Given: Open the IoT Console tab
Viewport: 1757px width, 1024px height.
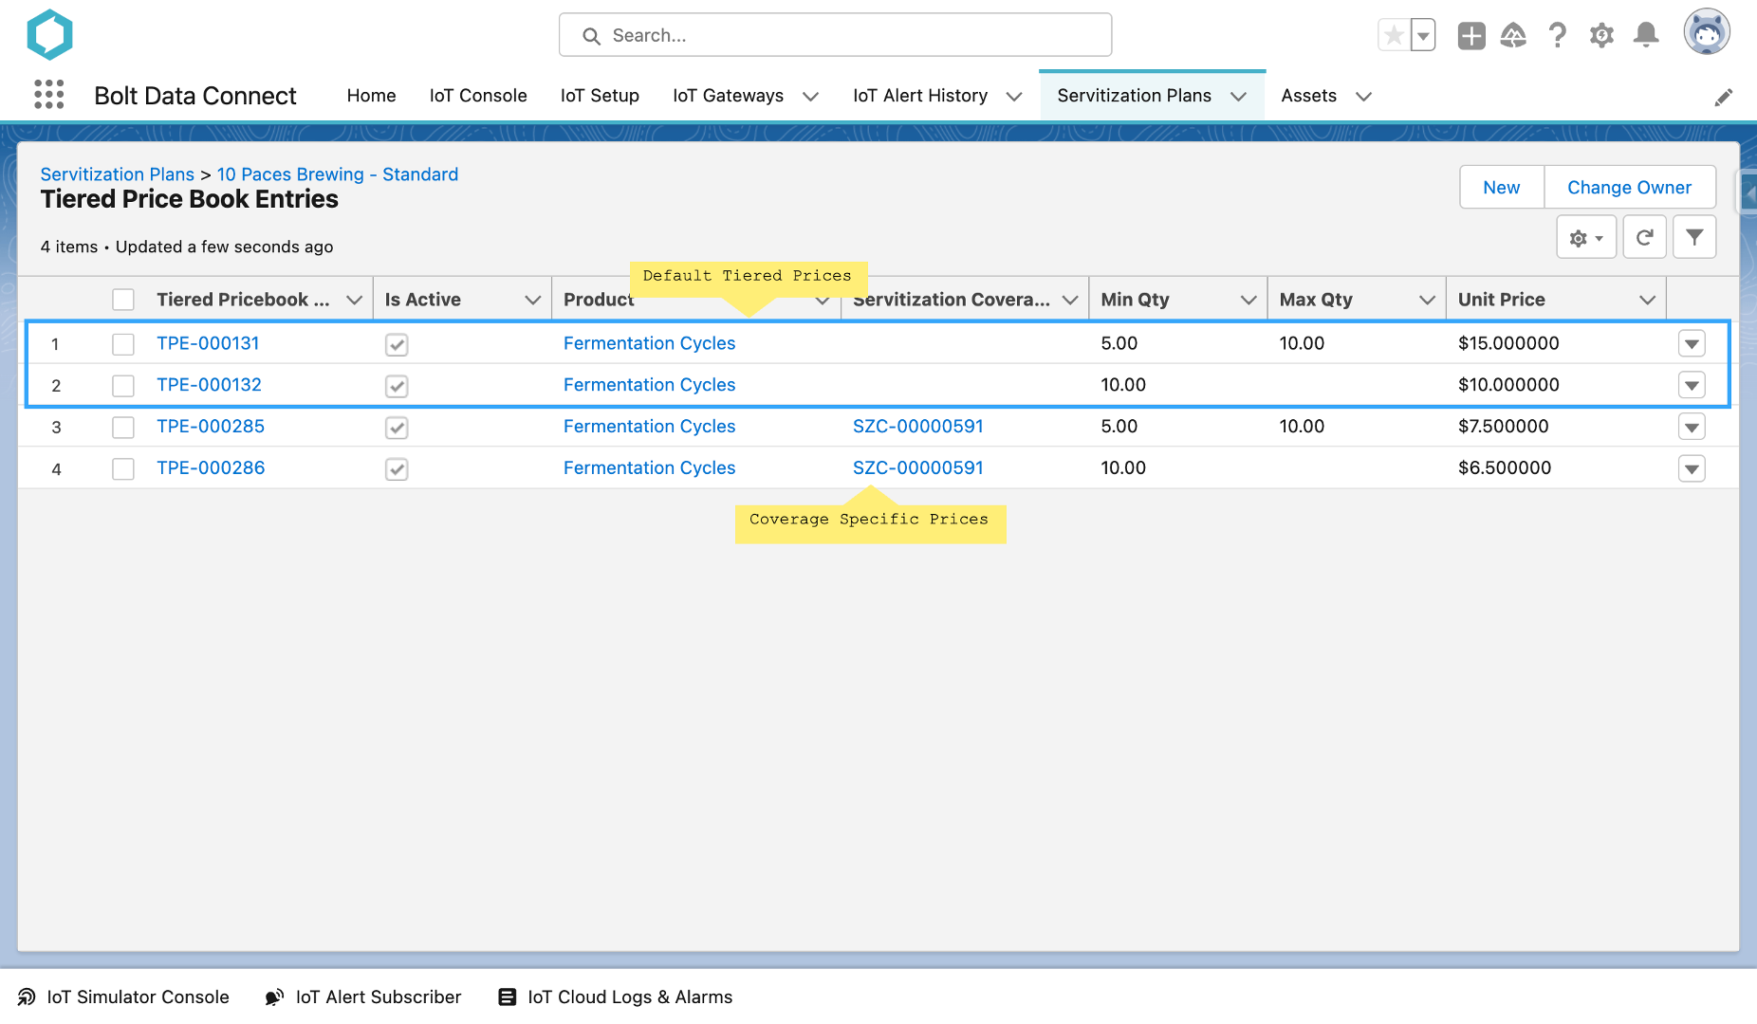Looking at the screenshot, I should coord(478,96).
